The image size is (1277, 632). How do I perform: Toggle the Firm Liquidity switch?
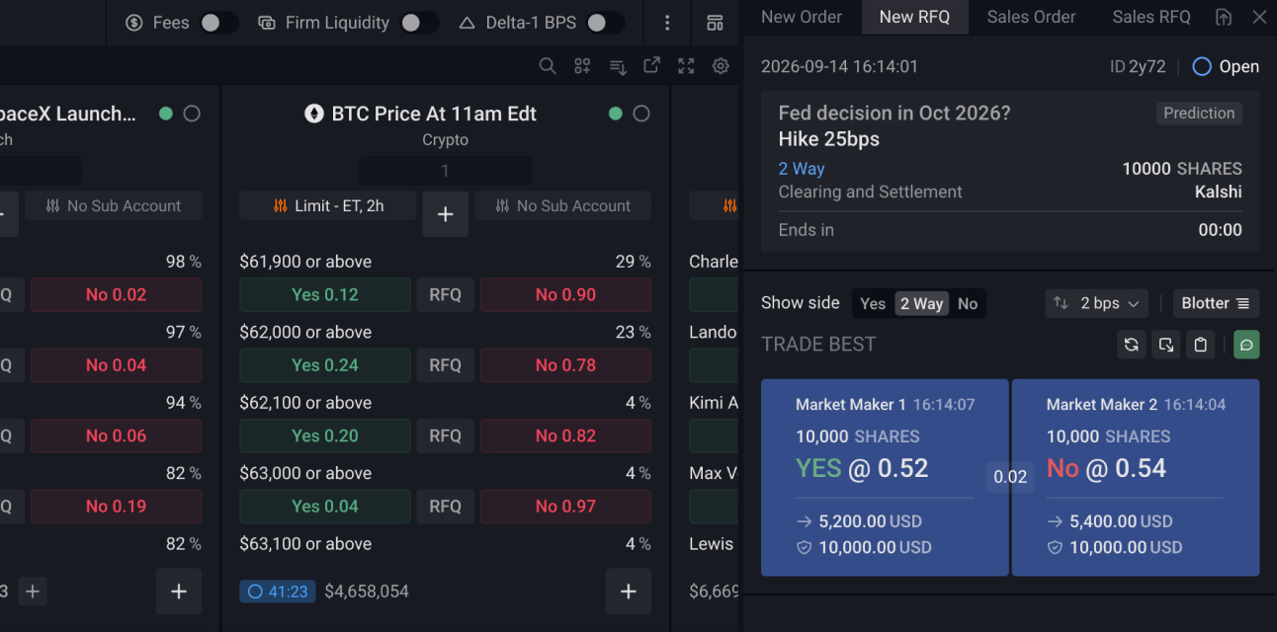pos(419,23)
